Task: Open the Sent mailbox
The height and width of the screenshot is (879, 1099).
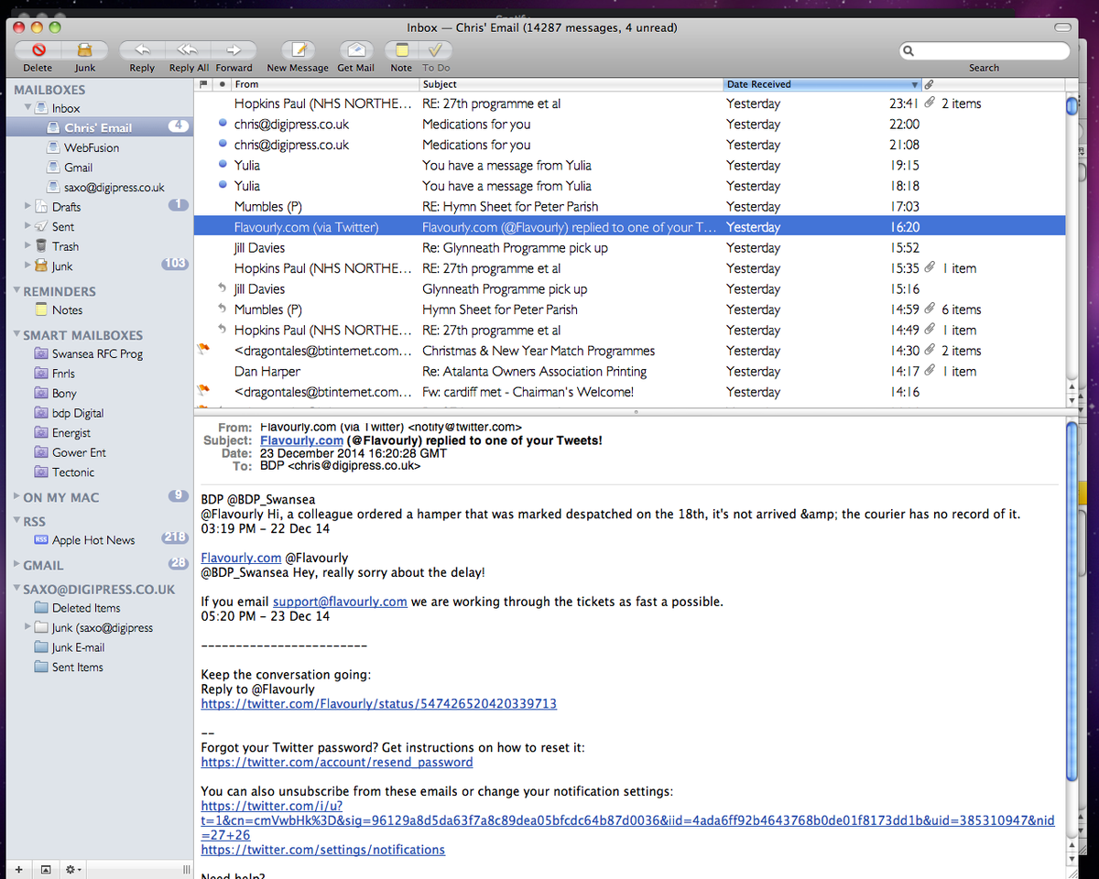Action: tap(63, 227)
